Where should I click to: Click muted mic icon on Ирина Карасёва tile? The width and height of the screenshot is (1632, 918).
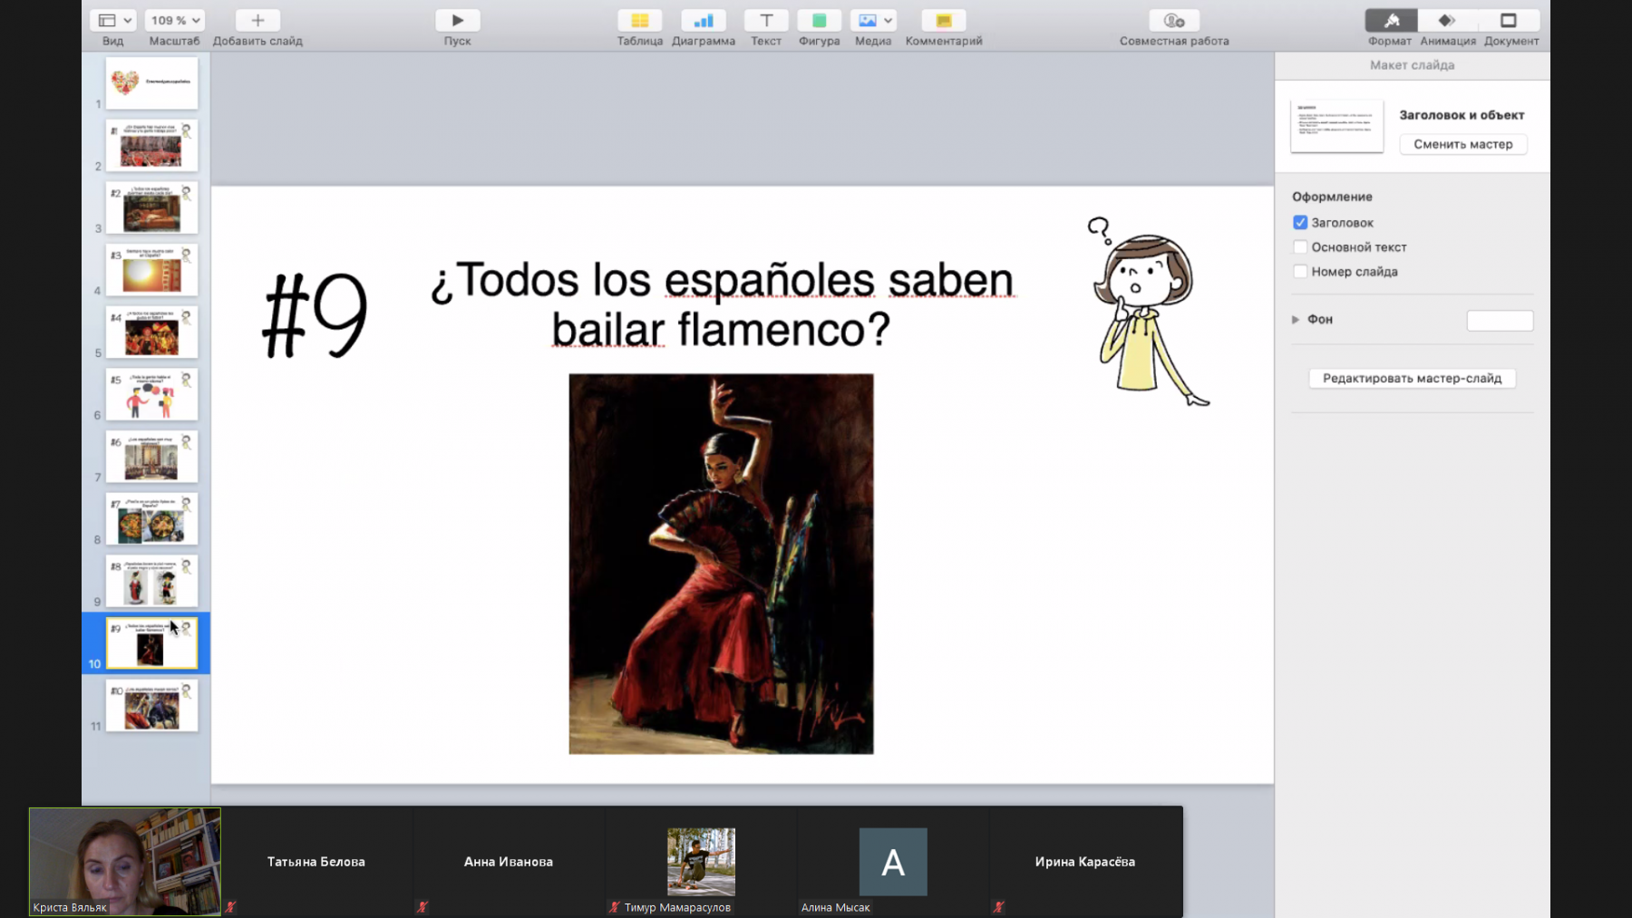(998, 907)
